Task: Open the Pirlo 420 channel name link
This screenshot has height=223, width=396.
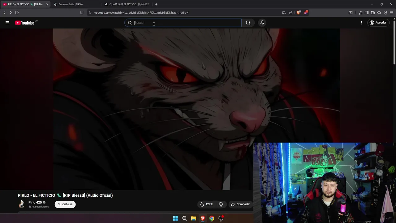Action: point(35,203)
